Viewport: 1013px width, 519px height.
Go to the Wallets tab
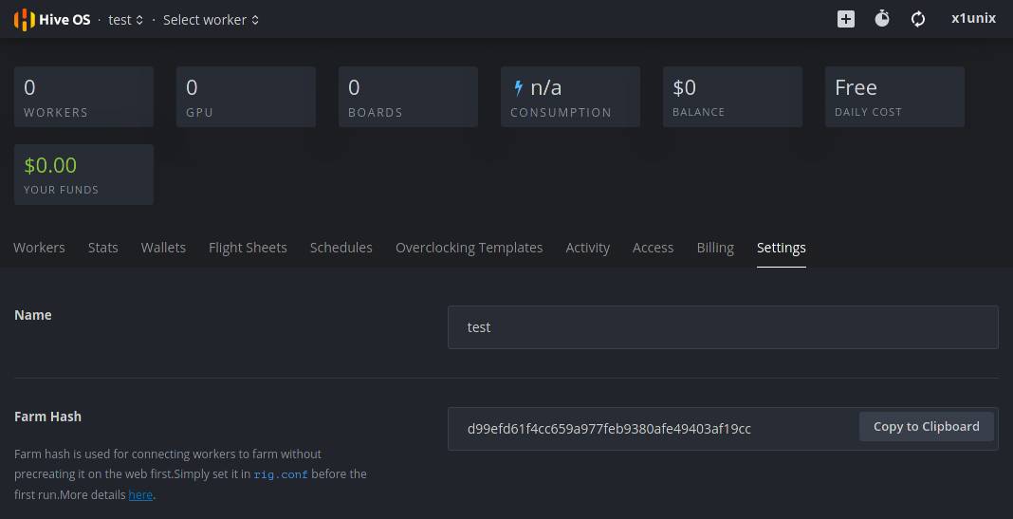coord(163,248)
